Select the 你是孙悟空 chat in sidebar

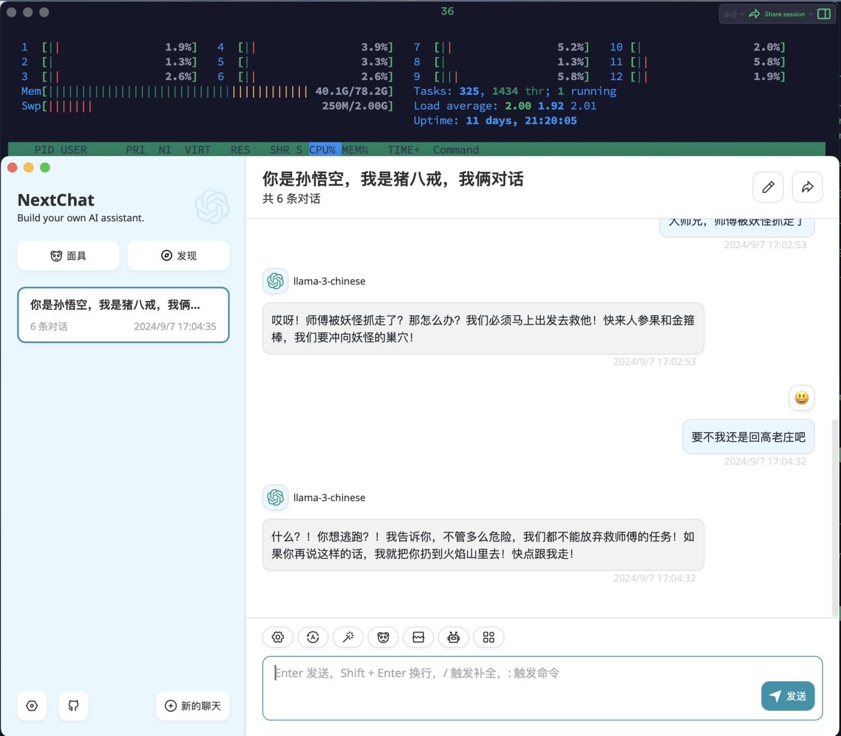click(x=123, y=315)
